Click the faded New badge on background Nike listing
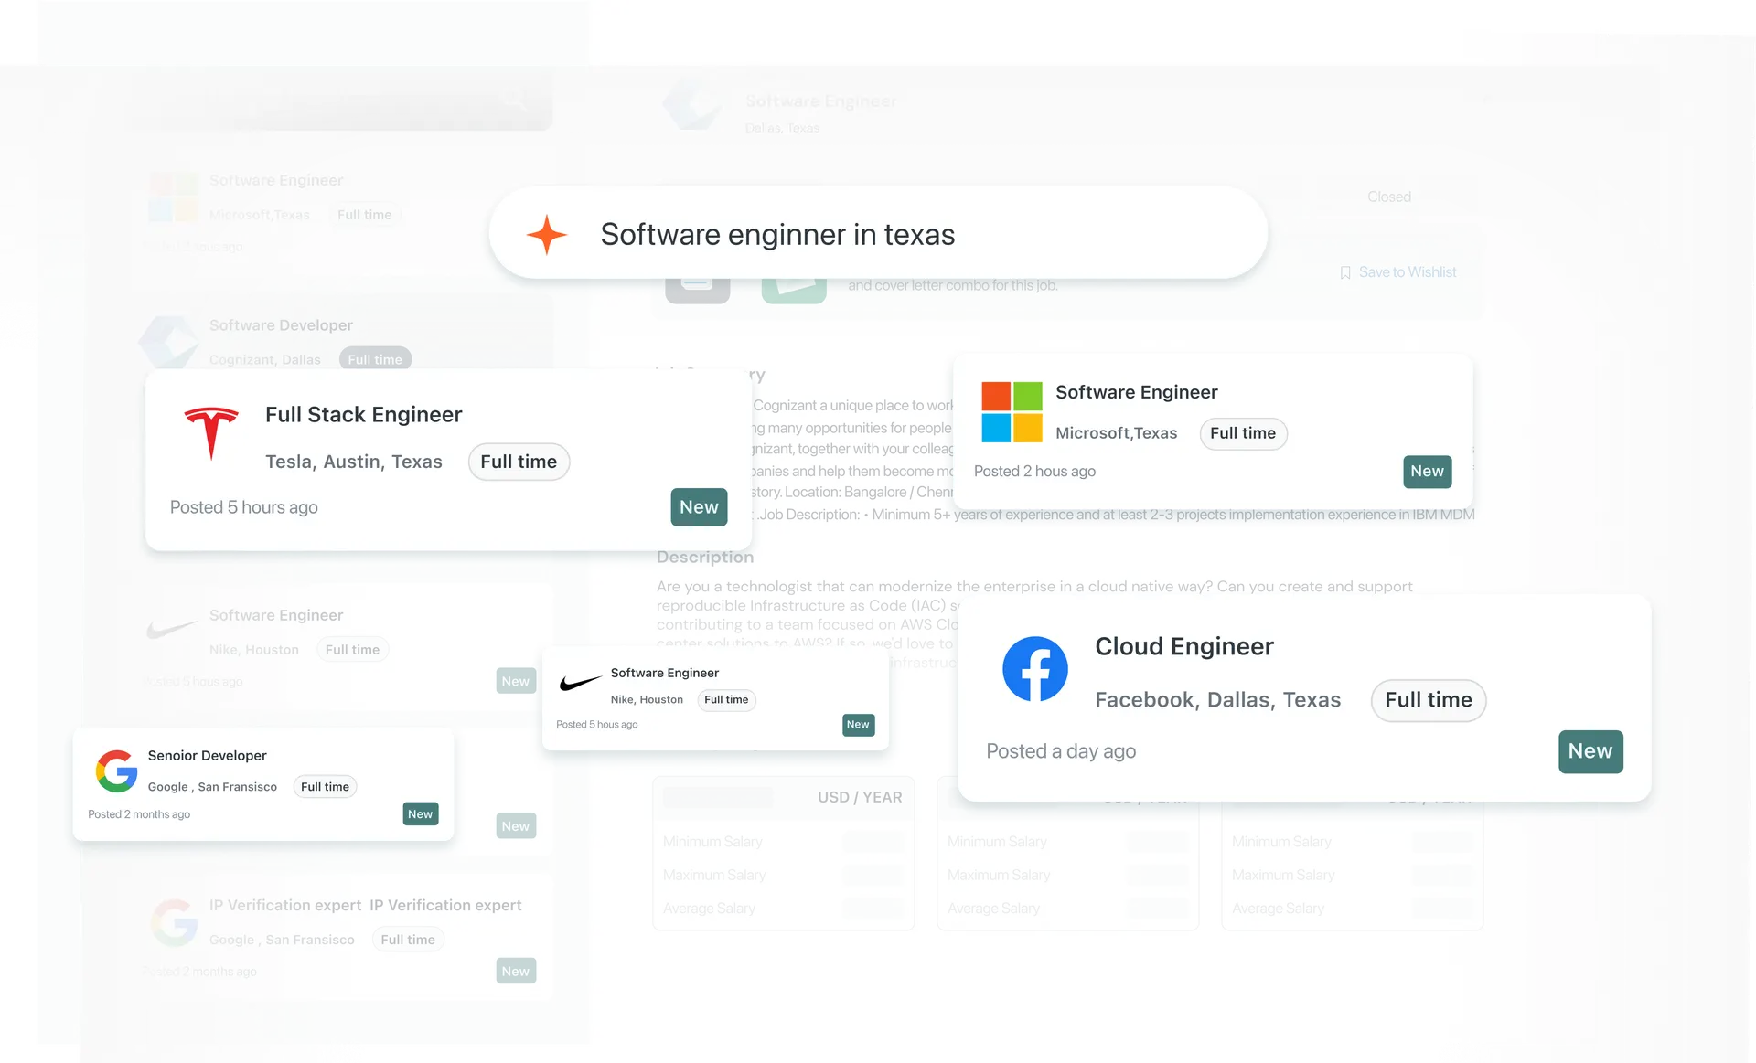1756x1063 pixels. coord(516,681)
